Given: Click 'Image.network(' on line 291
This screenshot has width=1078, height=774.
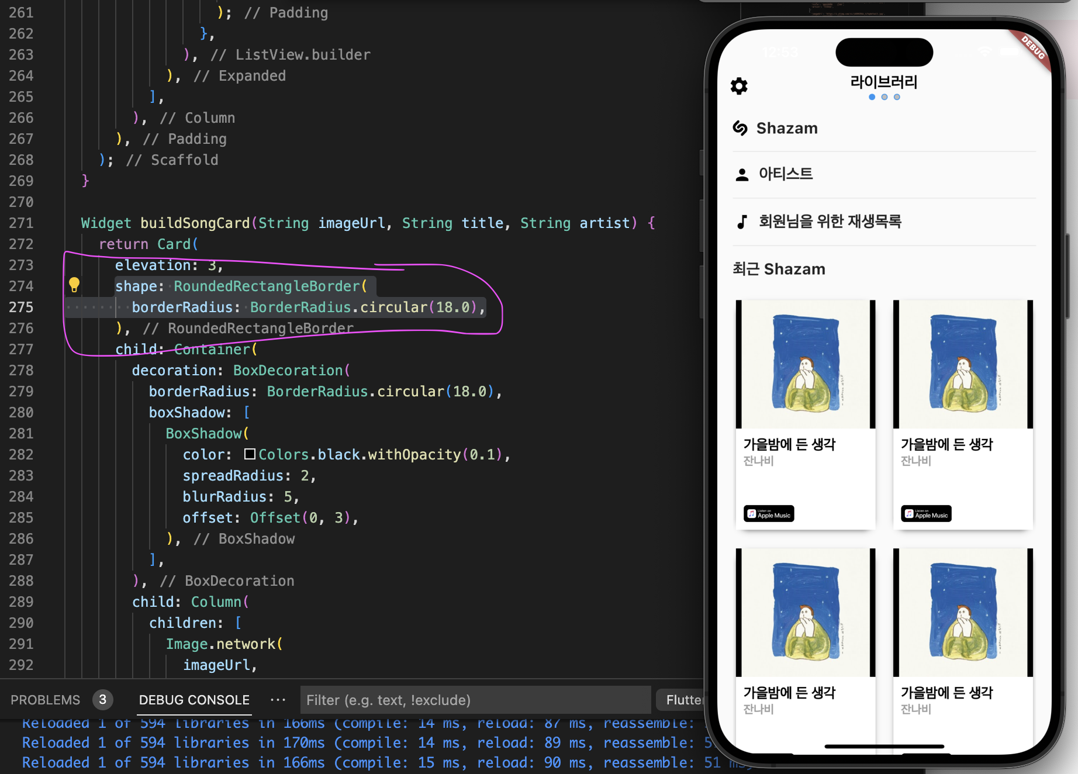Looking at the screenshot, I should point(224,644).
